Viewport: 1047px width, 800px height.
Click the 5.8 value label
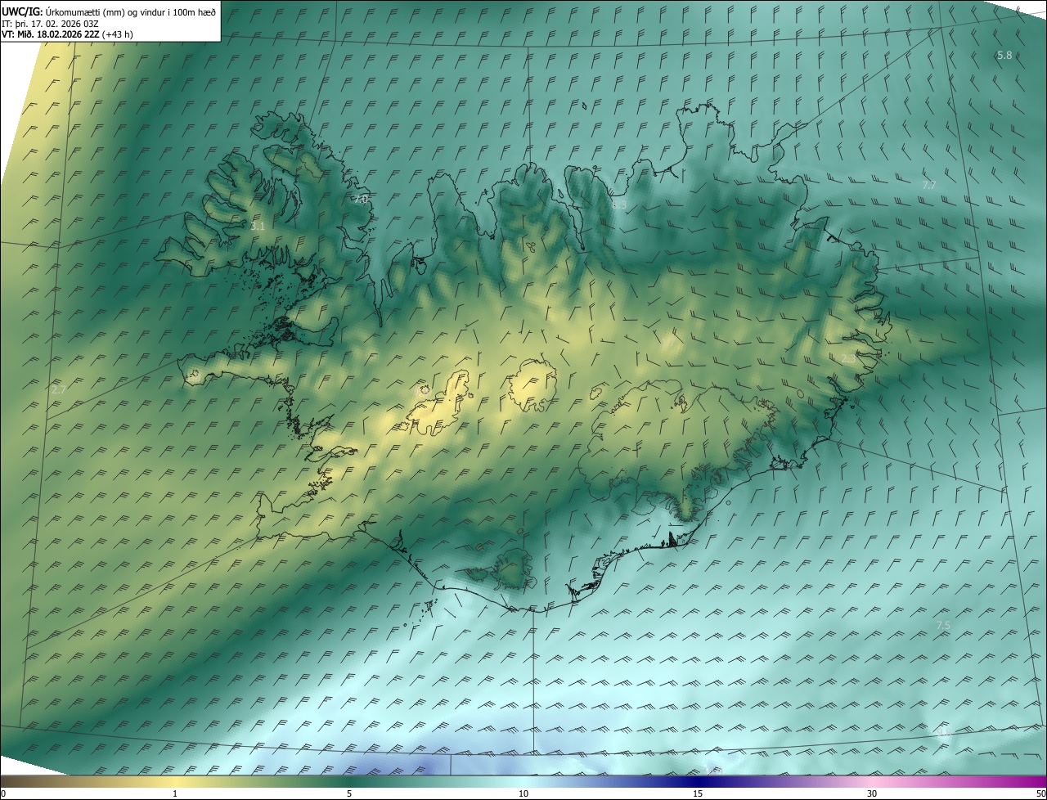pyautogui.click(x=1004, y=56)
